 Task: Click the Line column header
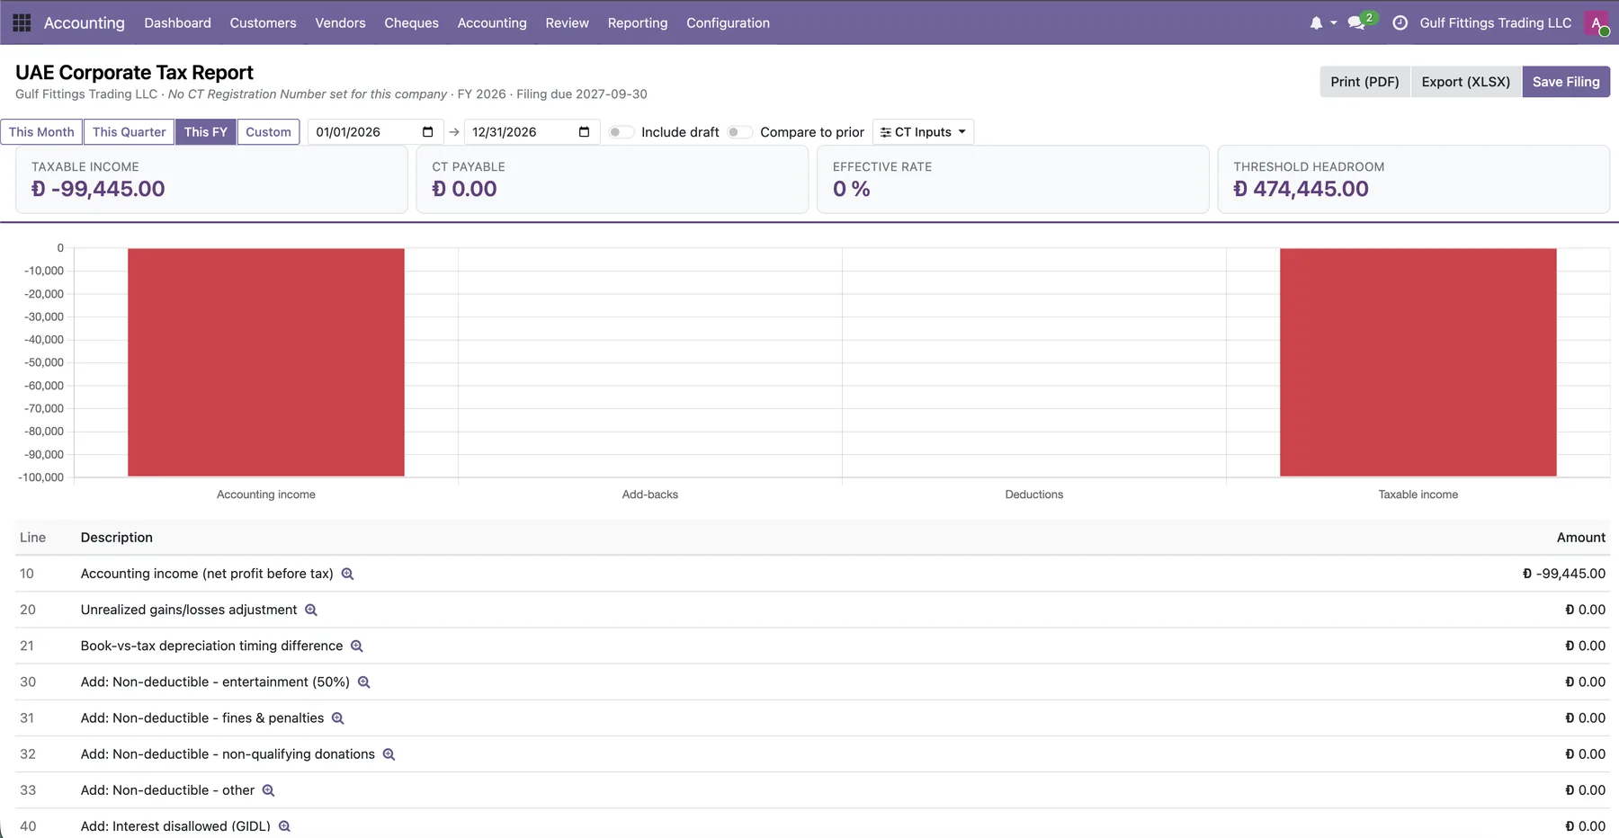point(32,538)
